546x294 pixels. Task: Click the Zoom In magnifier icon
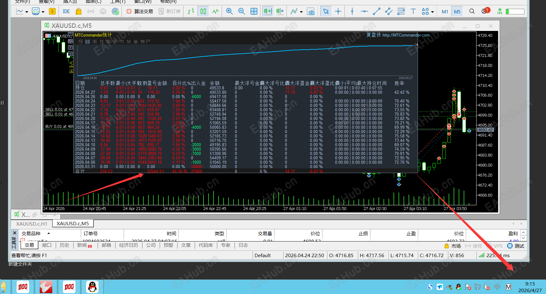point(229,12)
